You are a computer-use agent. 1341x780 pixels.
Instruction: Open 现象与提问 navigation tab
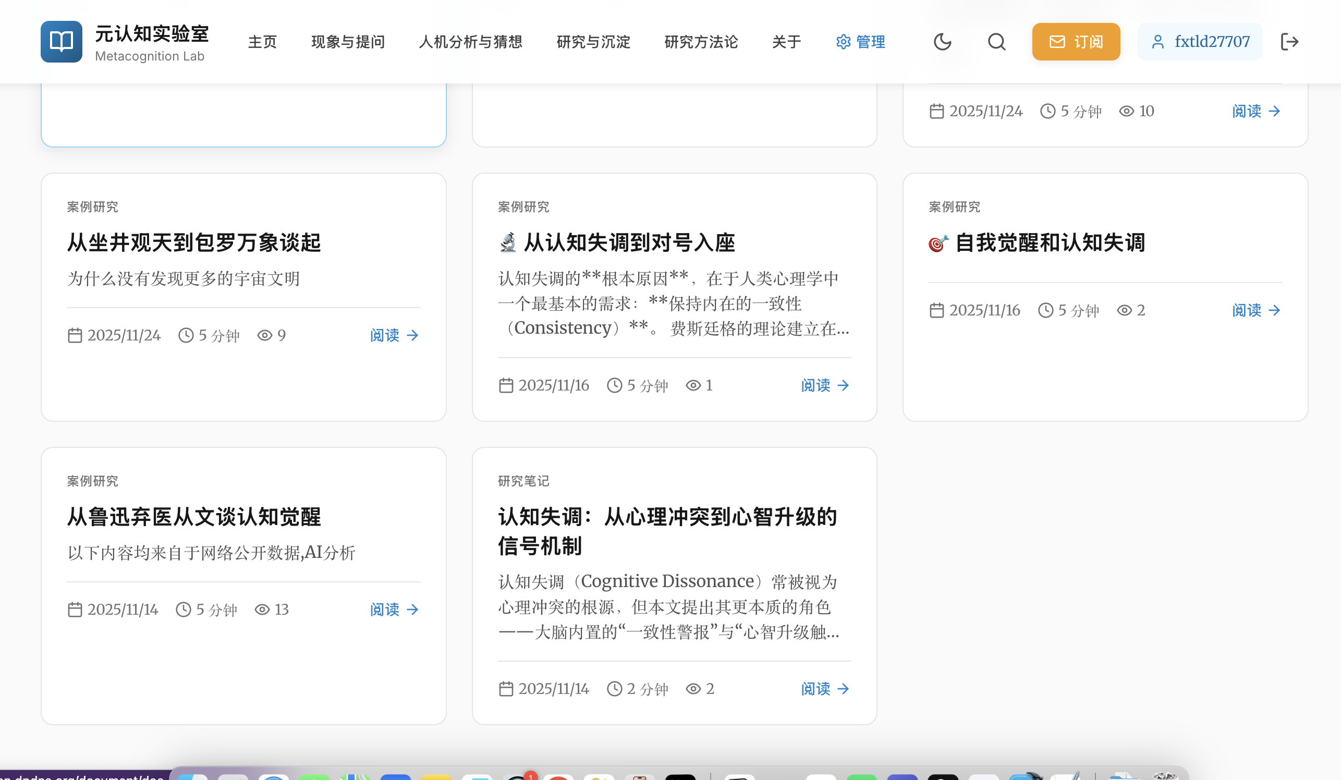tap(348, 42)
